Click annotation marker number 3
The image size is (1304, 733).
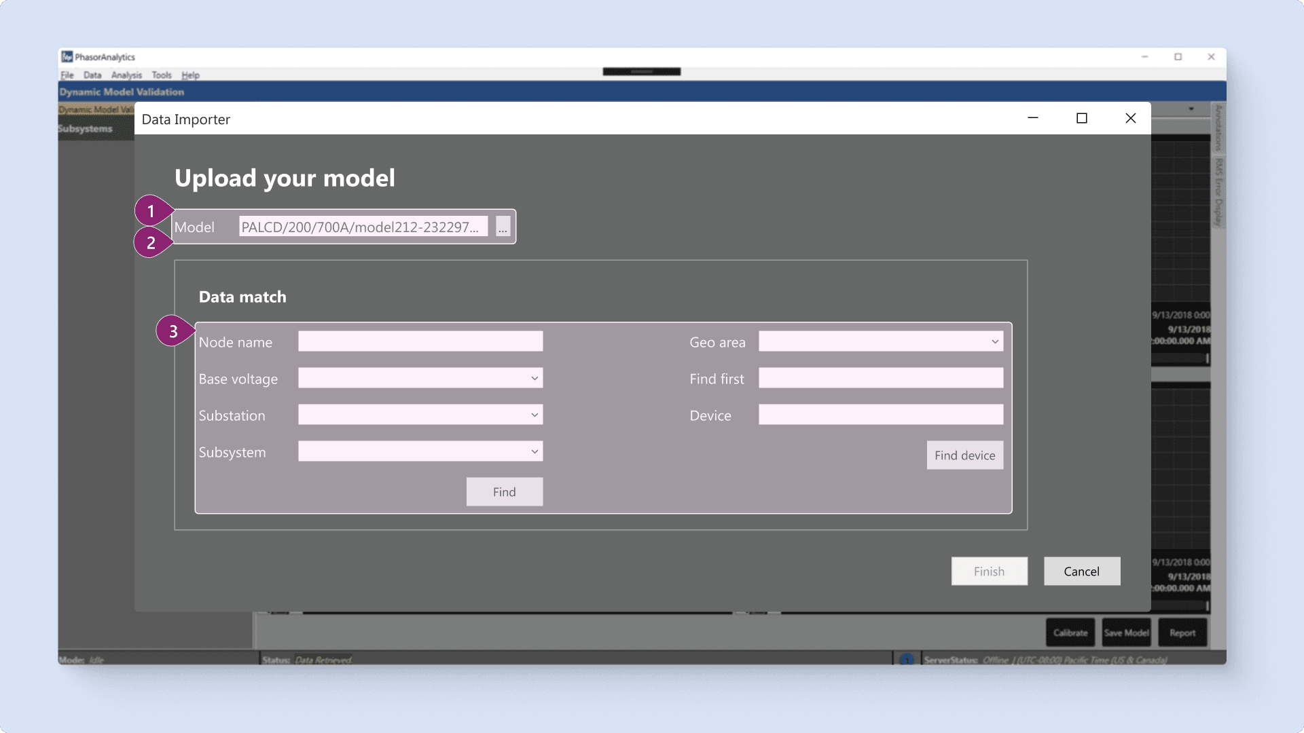174,331
